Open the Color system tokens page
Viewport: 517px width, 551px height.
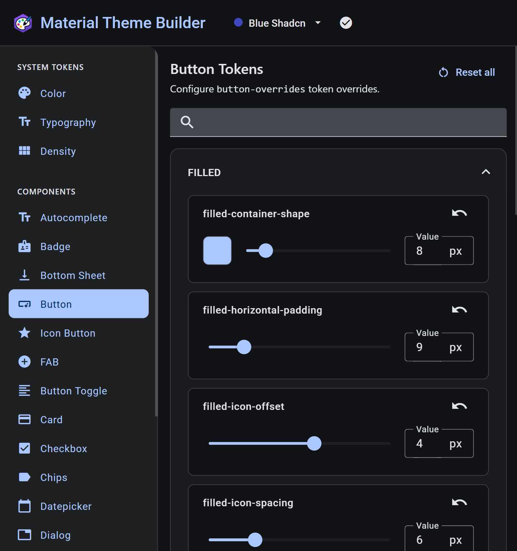(x=79, y=93)
